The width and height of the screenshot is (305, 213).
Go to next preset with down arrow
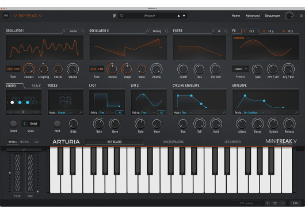(184, 16)
